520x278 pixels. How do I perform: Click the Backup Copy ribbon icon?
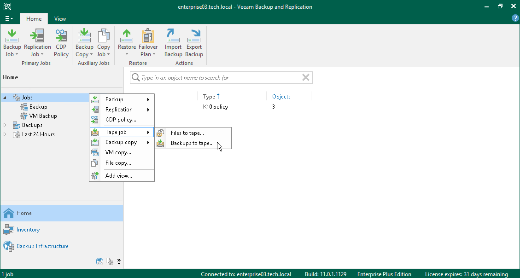(84, 36)
